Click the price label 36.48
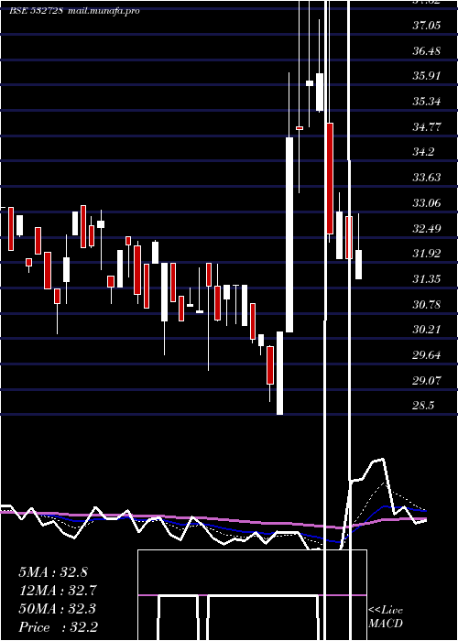This screenshot has width=458, height=641. [427, 50]
